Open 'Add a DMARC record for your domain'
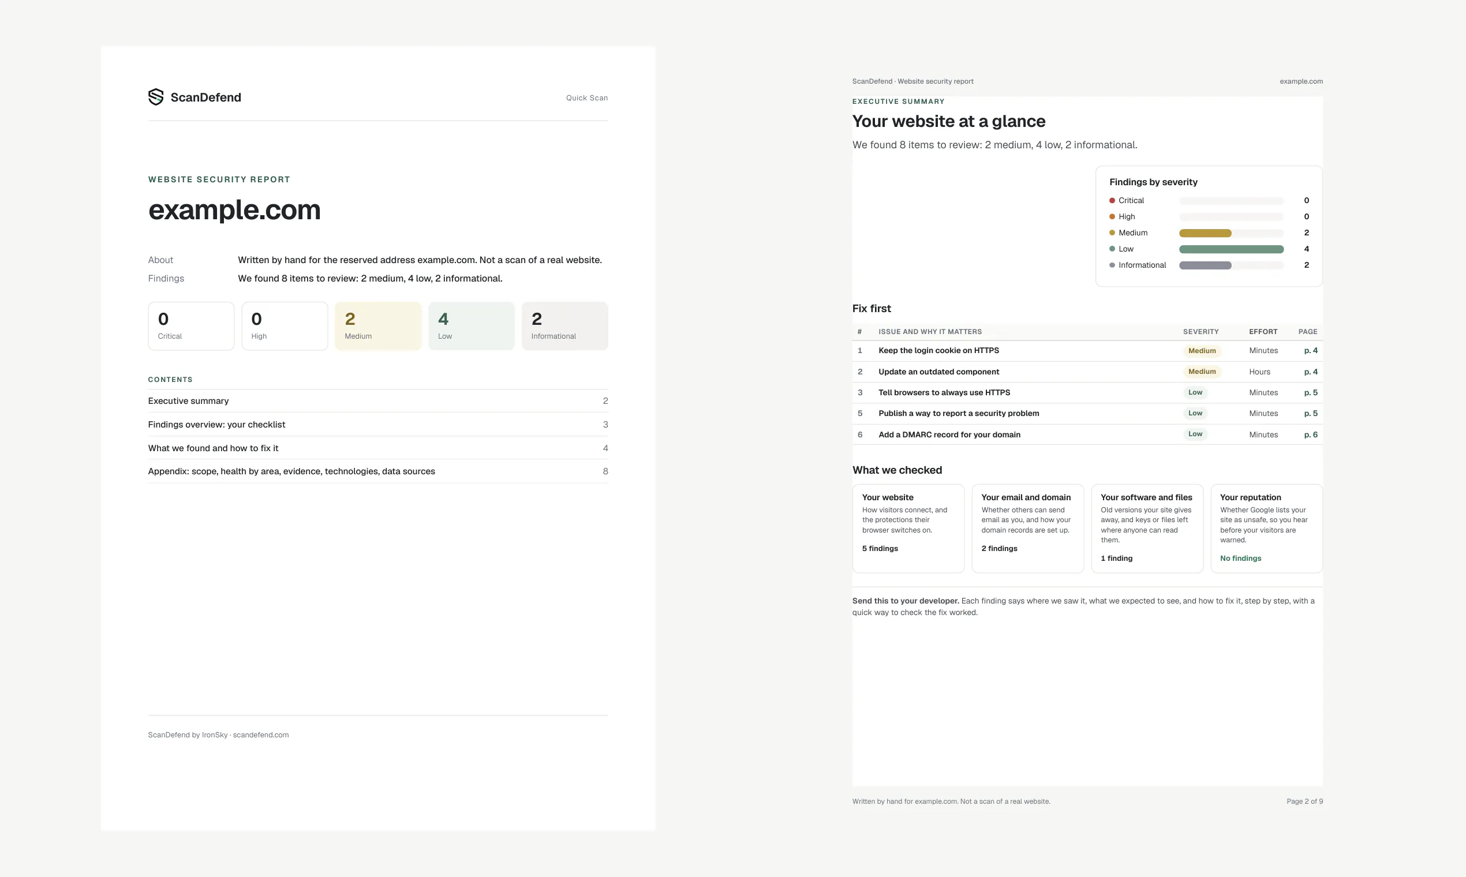The image size is (1466, 877). [x=1087, y=434]
